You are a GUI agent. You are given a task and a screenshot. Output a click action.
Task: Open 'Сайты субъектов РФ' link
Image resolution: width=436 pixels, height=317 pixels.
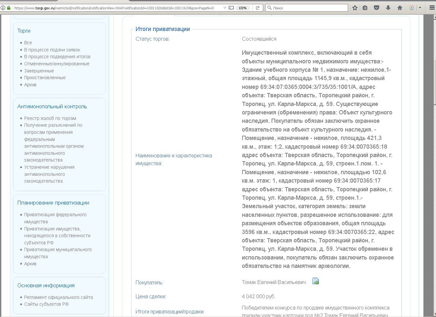click(46, 304)
